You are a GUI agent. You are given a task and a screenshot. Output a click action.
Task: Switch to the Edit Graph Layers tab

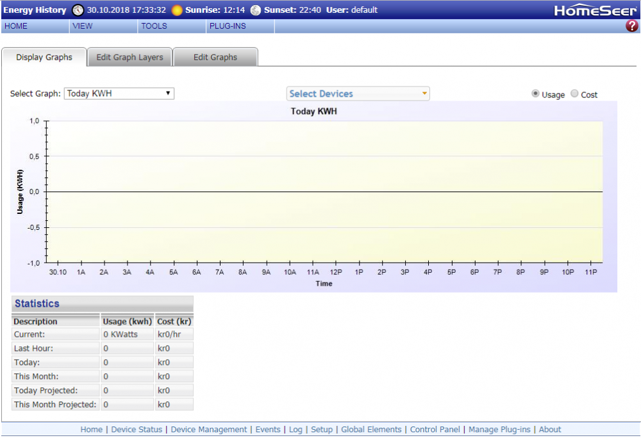(x=129, y=57)
